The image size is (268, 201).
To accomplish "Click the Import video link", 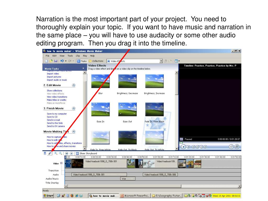I will [x=53, y=74].
